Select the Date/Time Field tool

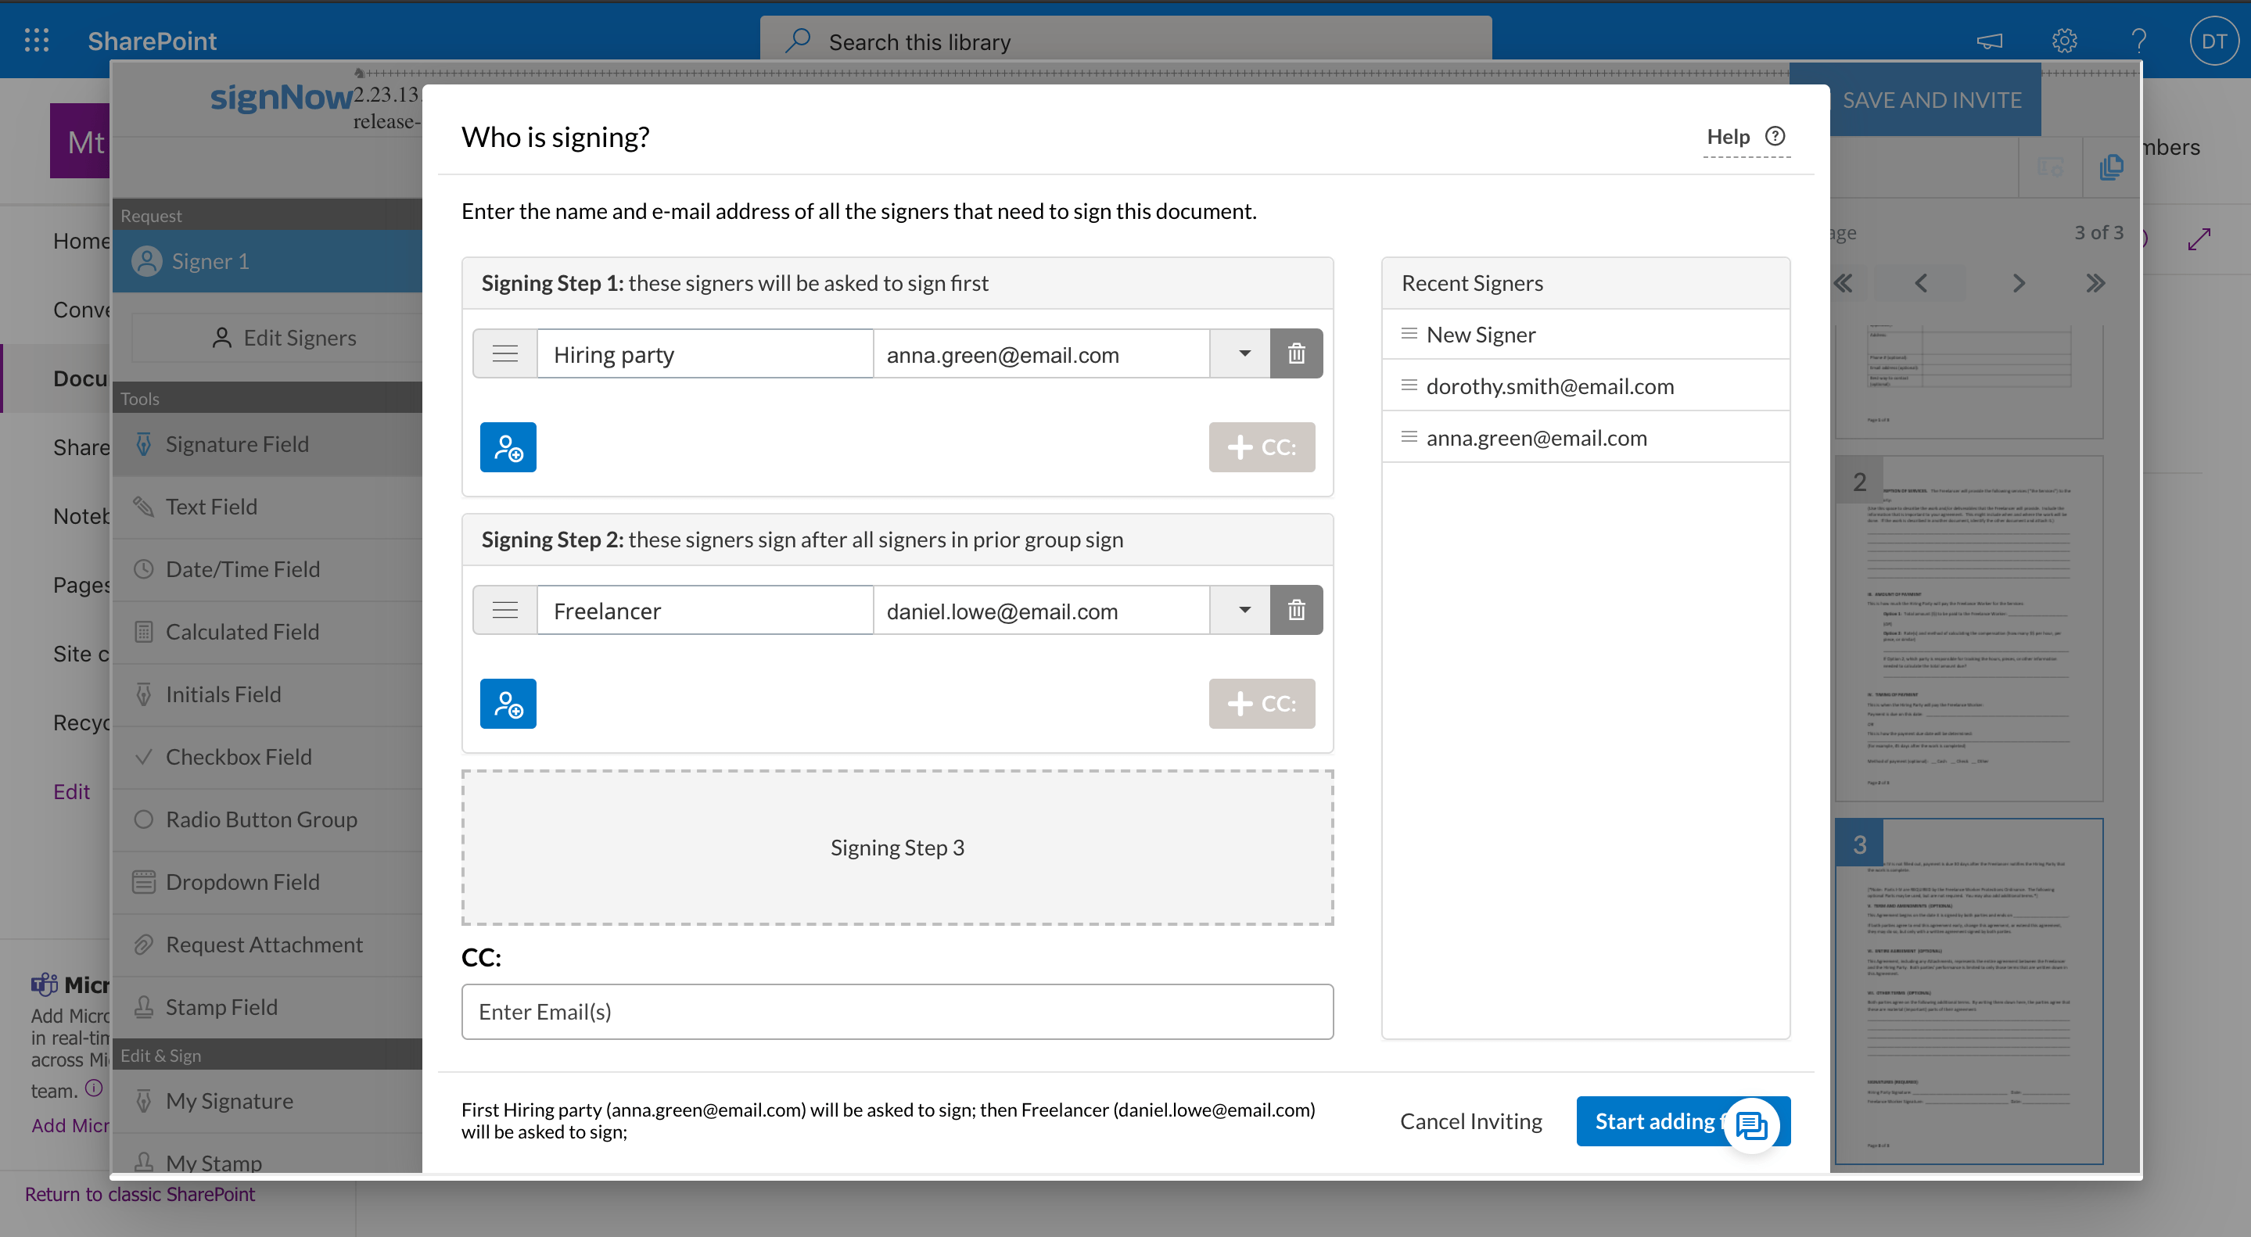[x=242, y=568]
